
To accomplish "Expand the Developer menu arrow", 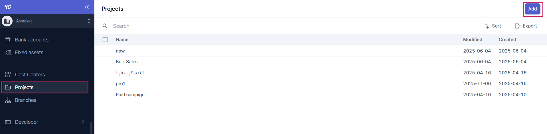I will (83, 122).
